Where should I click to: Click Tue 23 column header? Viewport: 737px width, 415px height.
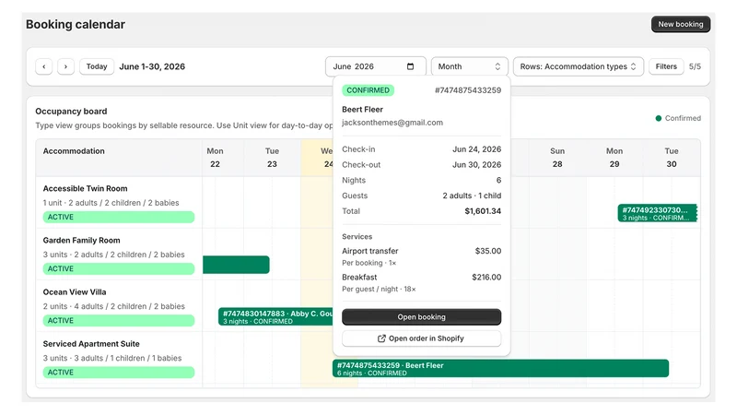coord(272,157)
